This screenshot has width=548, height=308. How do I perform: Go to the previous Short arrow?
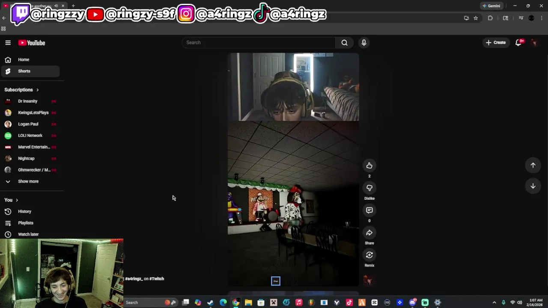(x=533, y=165)
